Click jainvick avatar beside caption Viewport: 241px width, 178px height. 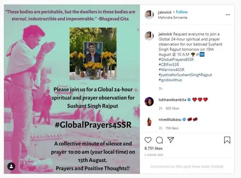pos(149,36)
